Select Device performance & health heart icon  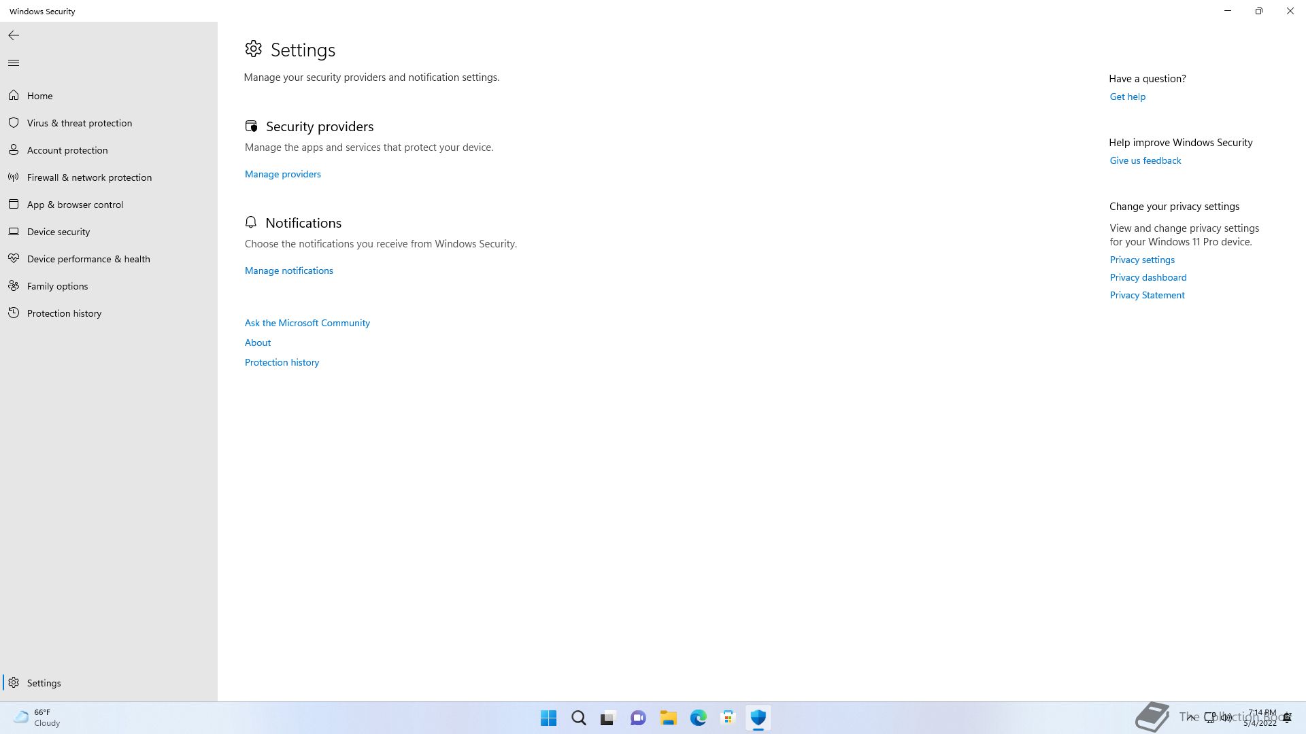click(14, 259)
